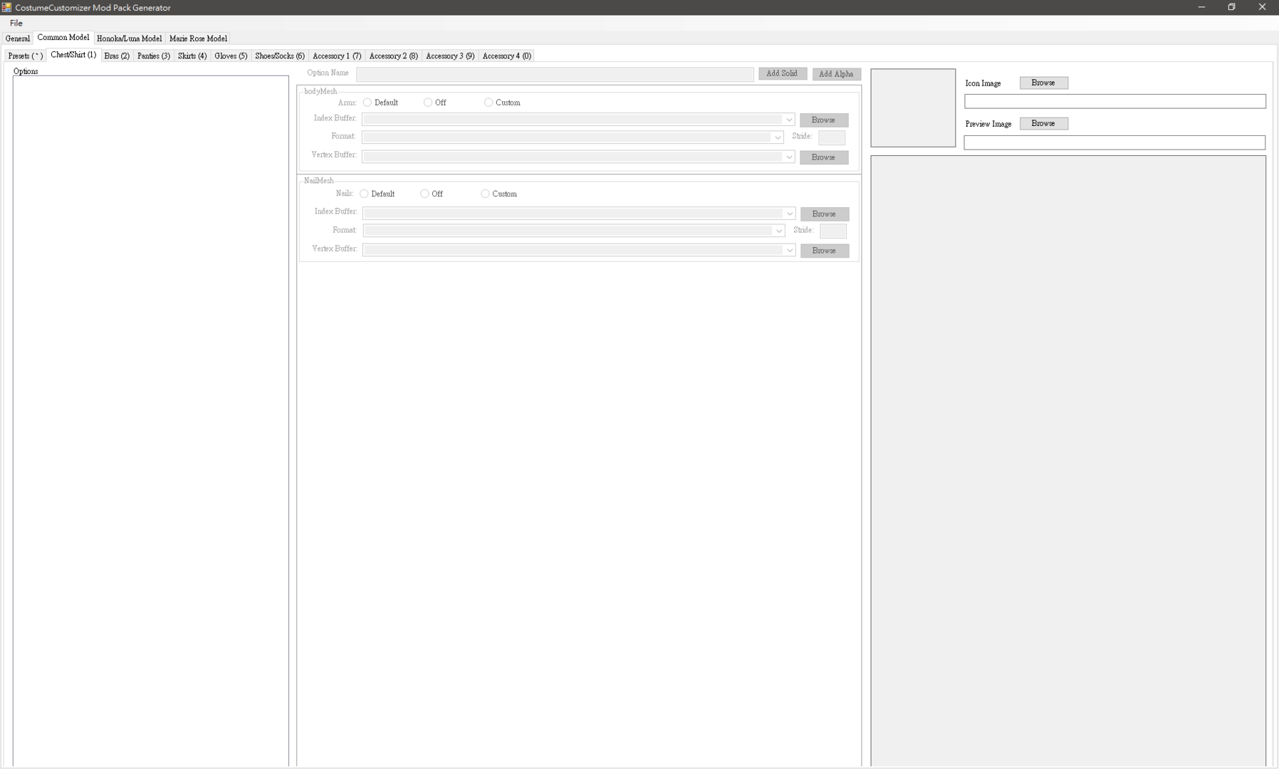Screen dimensions: 1279x769
Task: Restore down the application window
Action: pyautogui.click(x=1232, y=7)
